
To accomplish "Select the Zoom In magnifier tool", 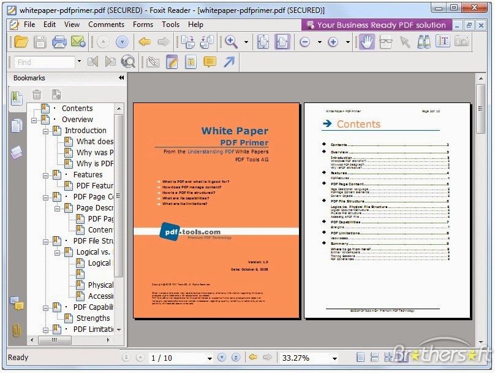I will point(232,41).
